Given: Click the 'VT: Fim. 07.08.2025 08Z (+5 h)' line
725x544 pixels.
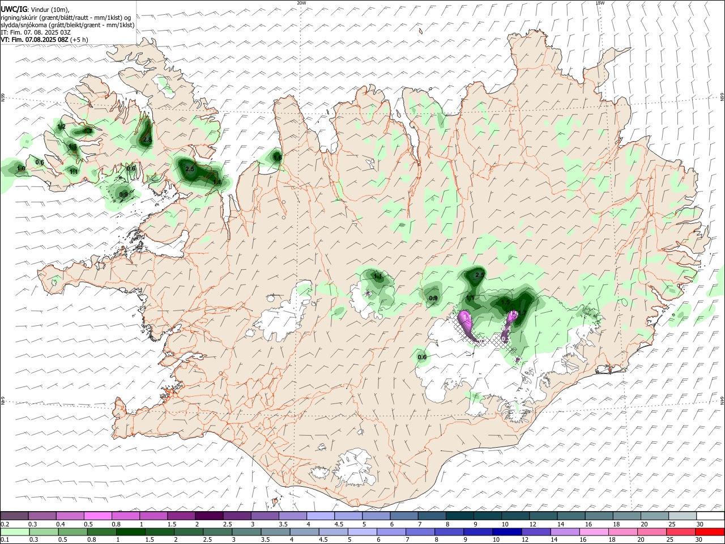Looking at the screenshot, I should click(44, 40).
